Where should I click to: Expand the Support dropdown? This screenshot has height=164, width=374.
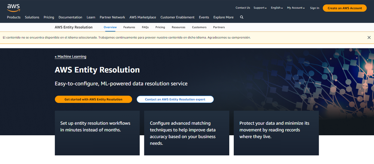click(260, 8)
